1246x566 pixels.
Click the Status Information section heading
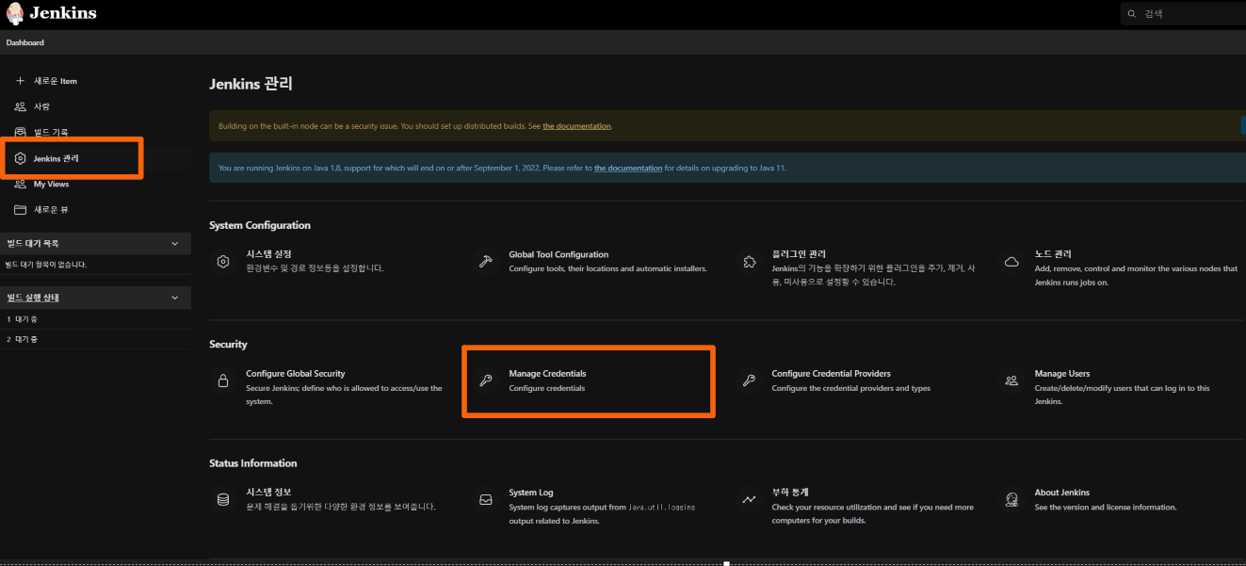pyautogui.click(x=252, y=463)
